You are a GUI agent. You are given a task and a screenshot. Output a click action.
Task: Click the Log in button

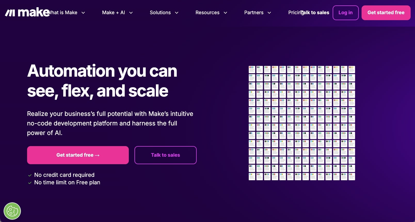coord(346,13)
